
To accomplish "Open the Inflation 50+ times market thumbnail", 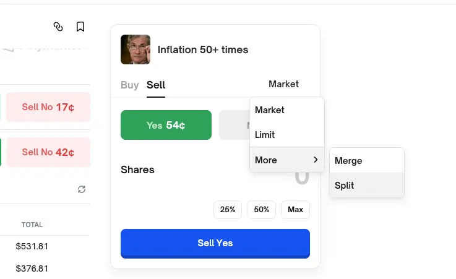I will [136, 49].
